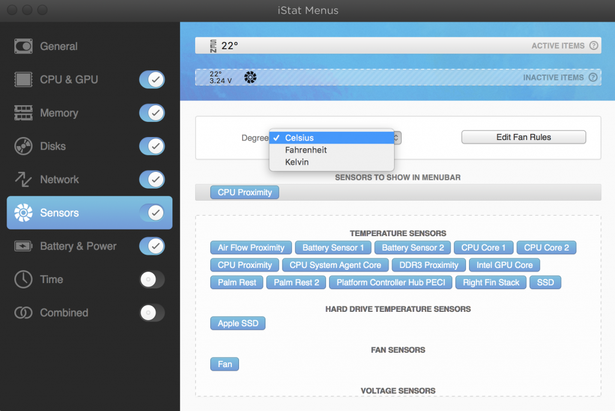Enable the Combined toggle switch
The width and height of the screenshot is (615, 411).
(x=151, y=312)
